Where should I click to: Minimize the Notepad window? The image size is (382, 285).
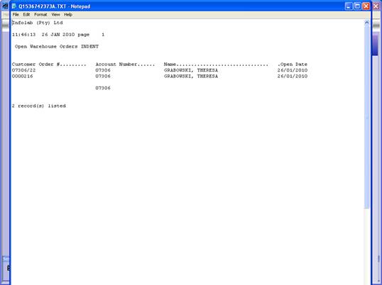[x=349, y=6]
